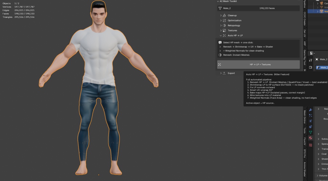Switch to the BTG Pro sidebar tab
Image resolution: width=328 pixels, height=181 pixels.
305,153
